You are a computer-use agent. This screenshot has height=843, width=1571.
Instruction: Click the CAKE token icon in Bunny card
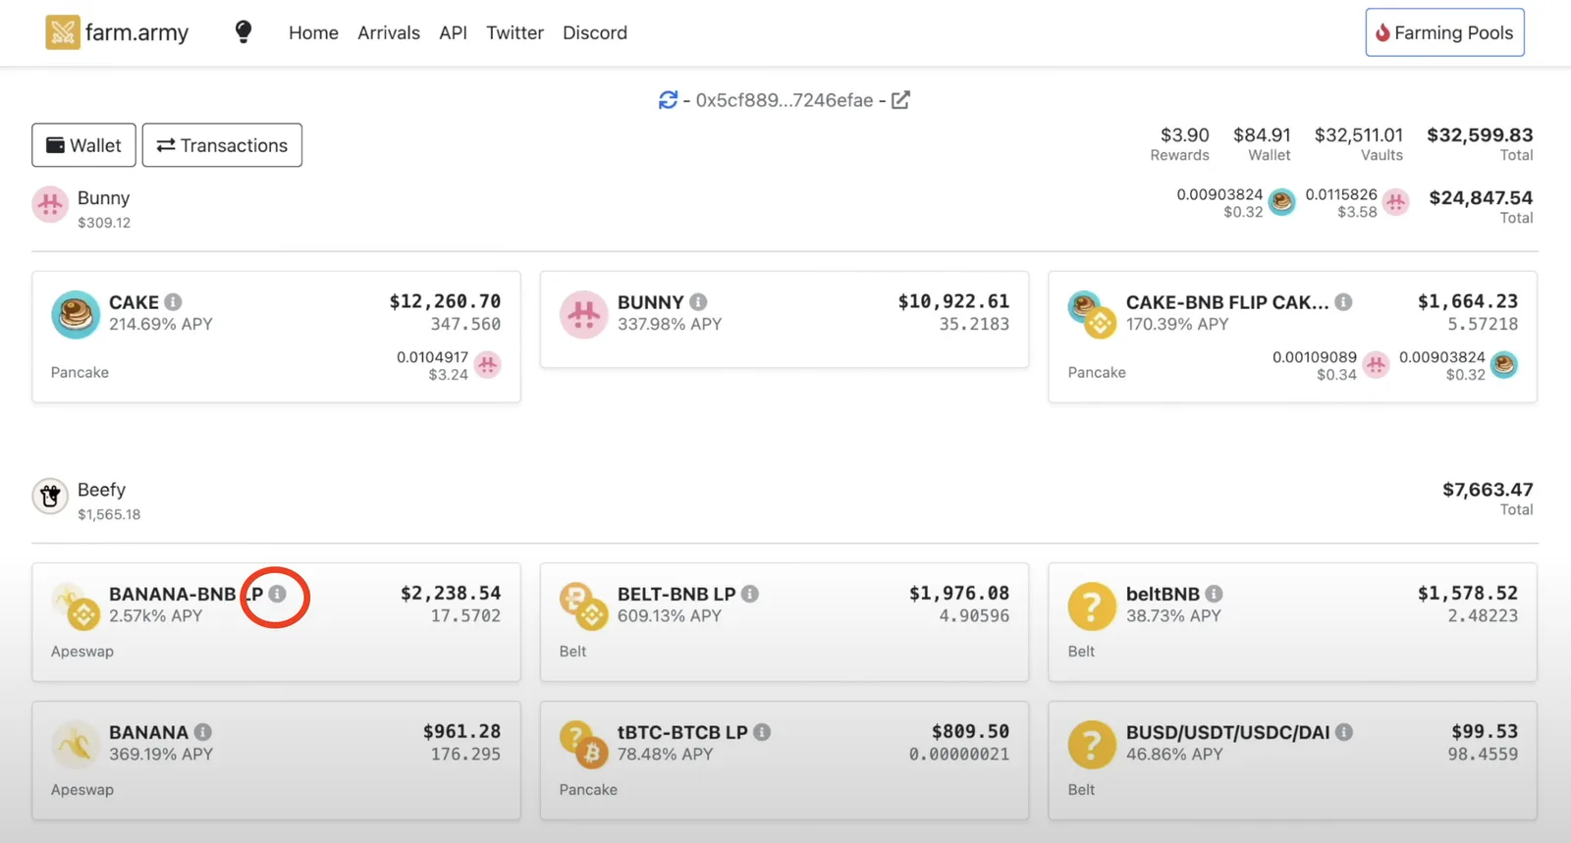coord(76,315)
